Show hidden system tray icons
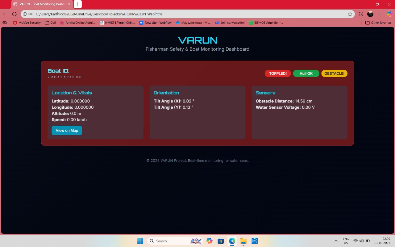The width and height of the screenshot is (395, 247). coord(336,241)
